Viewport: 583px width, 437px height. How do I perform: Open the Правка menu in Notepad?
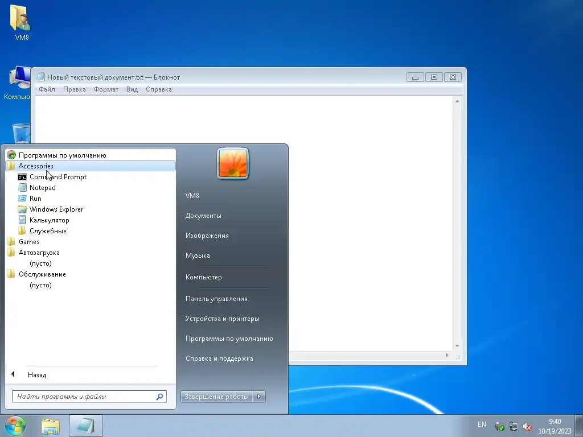(x=75, y=89)
